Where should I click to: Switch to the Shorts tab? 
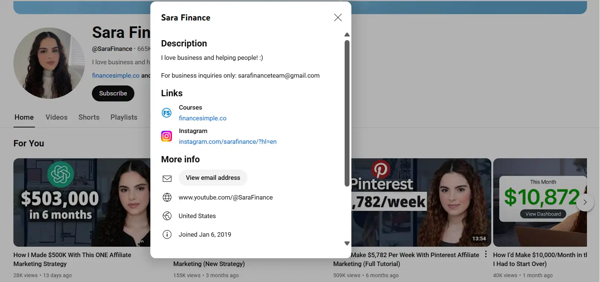tap(89, 117)
